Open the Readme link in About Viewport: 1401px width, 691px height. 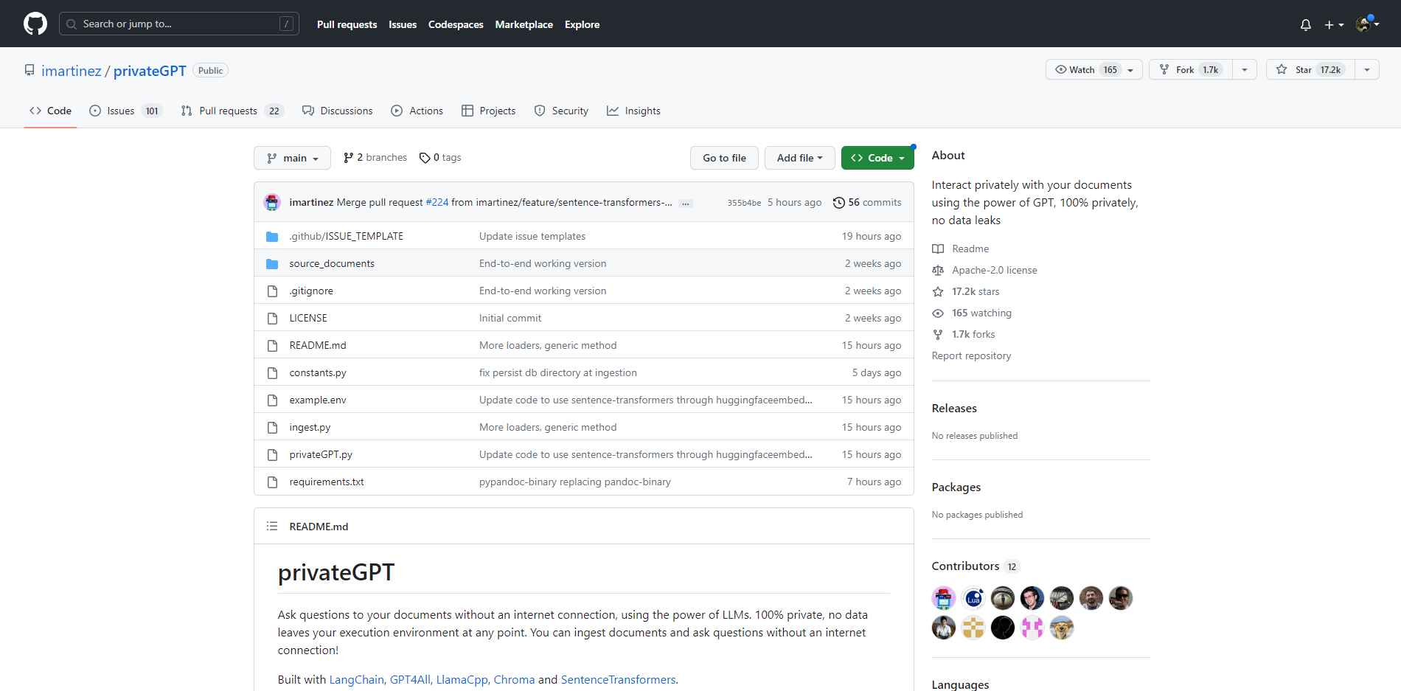coord(961,249)
